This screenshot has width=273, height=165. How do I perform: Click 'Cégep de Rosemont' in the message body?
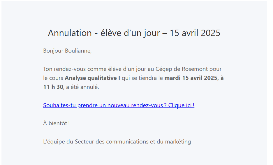182,69
